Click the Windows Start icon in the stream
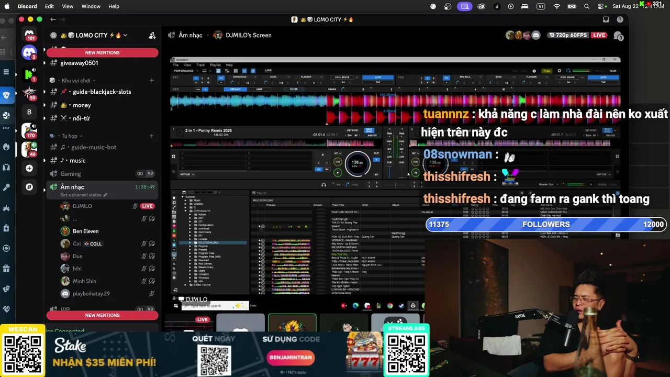The height and width of the screenshot is (377, 670). click(175, 306)
